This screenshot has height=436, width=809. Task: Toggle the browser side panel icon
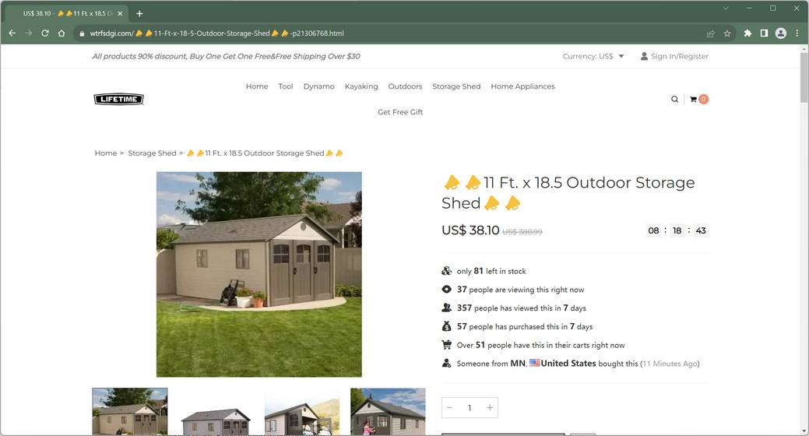764,33
